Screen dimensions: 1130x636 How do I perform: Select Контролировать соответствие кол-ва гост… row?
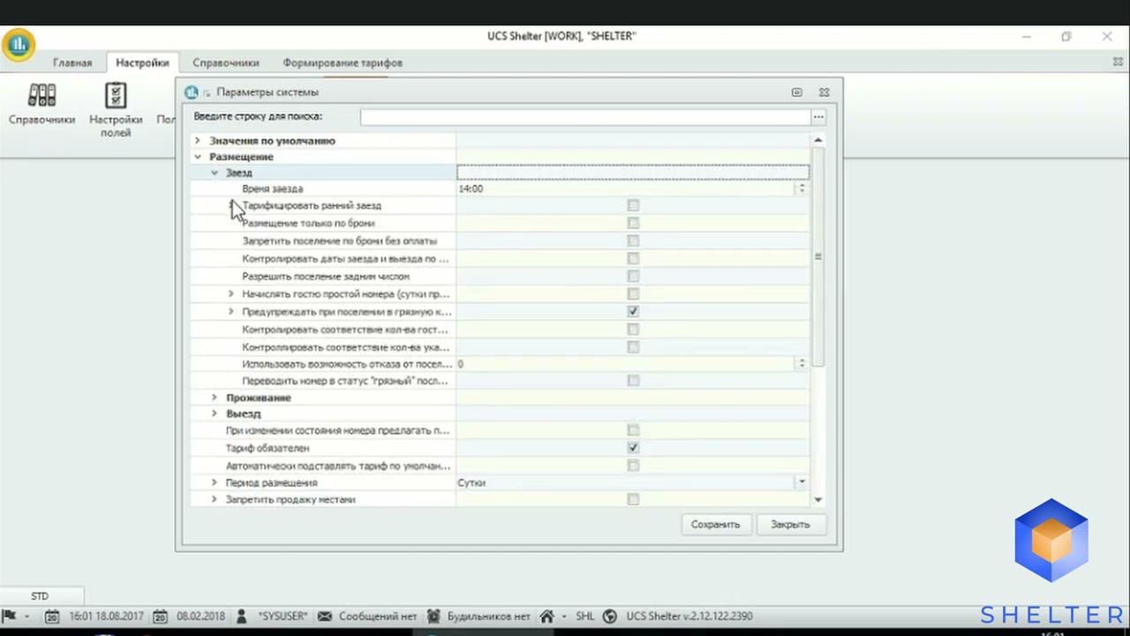[x=500, y=329]
